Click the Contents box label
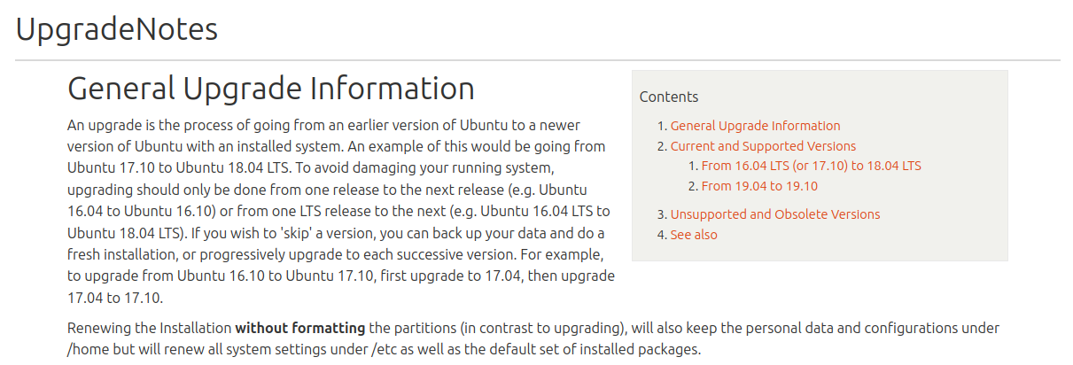This screenshot has height=365, width=1073. pyautogui.click(x=669, y=97)
